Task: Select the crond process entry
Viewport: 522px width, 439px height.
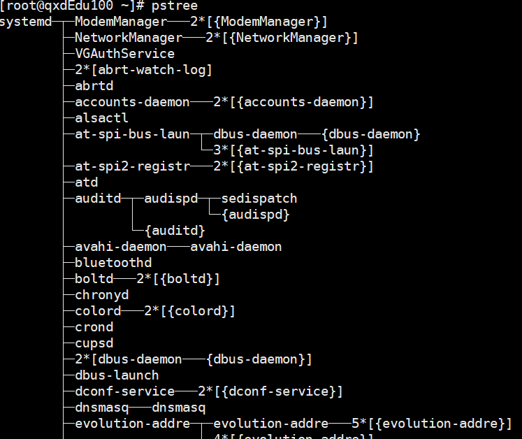Action: (x=94, y=327)
